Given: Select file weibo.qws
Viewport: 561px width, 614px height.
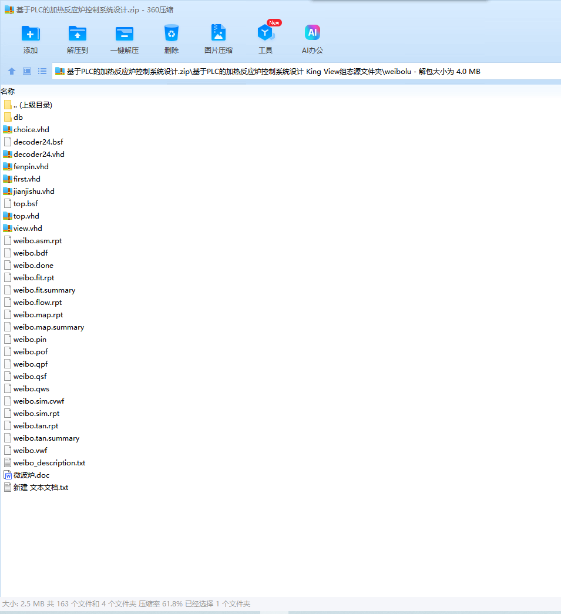Looking at the screenshot, I should tap(26, 388).
